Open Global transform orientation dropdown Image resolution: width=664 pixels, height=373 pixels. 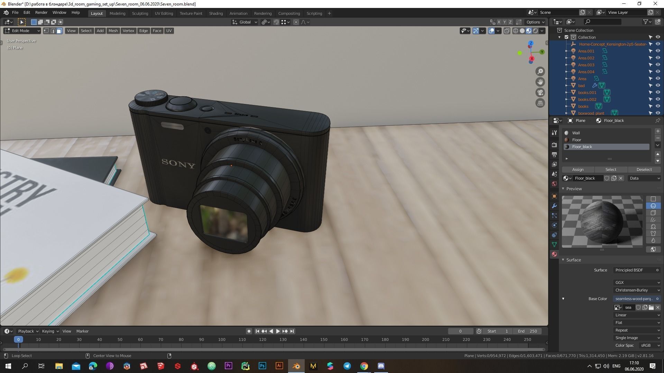pyautogui.click(x=245, y=22)
